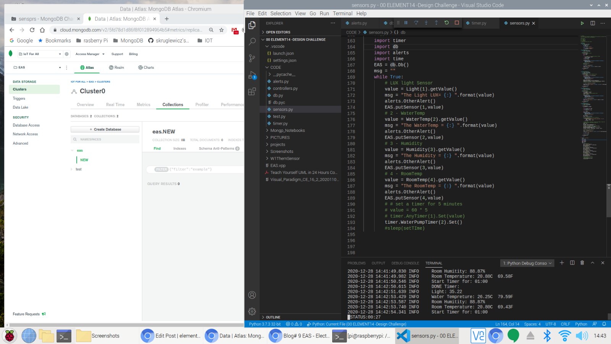Maximize the terminal panel size
The width and height of the screenshot is (611, 344).
coord(593,263)
